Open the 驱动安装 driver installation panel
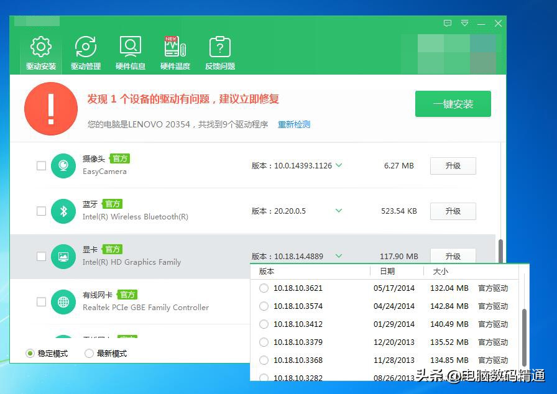The height and width of the screenshot is (394, 557). 40,52
